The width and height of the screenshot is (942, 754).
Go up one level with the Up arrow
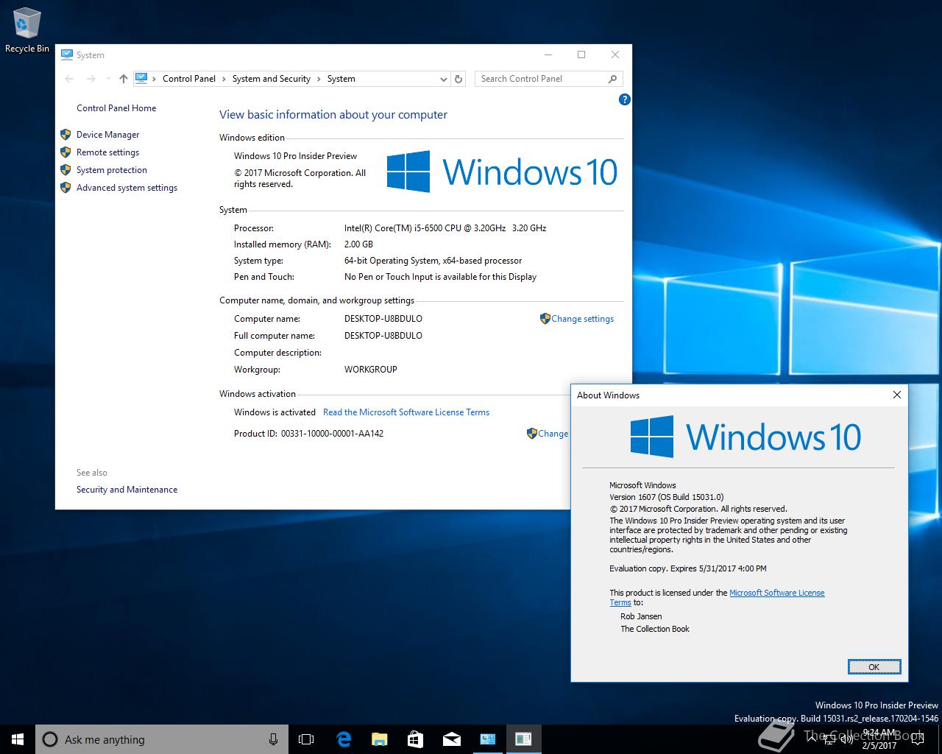pos(124,79)
